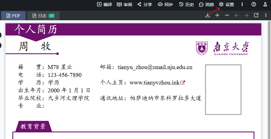Screen dimensions: 271x139
Task: Switch to the PDF tab
Action: [x=13, y=15]
